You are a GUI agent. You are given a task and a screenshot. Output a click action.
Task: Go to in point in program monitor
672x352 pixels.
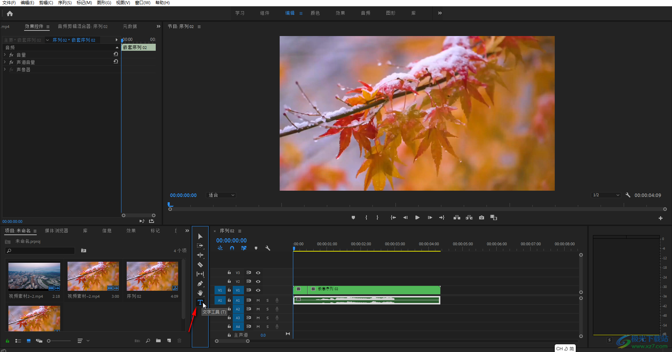393,218
